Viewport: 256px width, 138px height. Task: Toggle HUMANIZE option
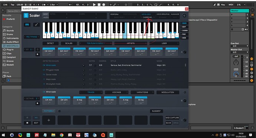coord(175,14)
